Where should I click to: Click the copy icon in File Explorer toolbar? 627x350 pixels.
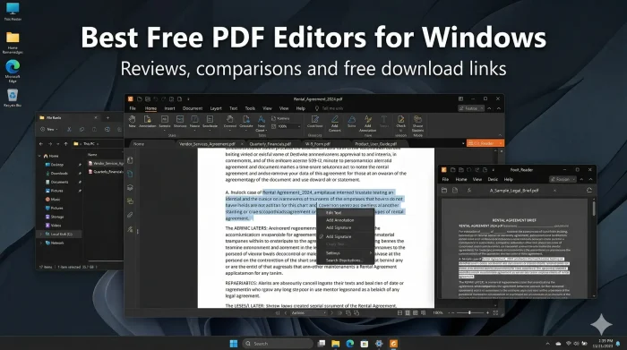pyautogui.click(x=82, y=130)
